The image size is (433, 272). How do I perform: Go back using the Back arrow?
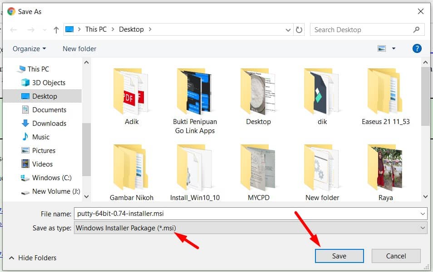[x=14, y=30]
